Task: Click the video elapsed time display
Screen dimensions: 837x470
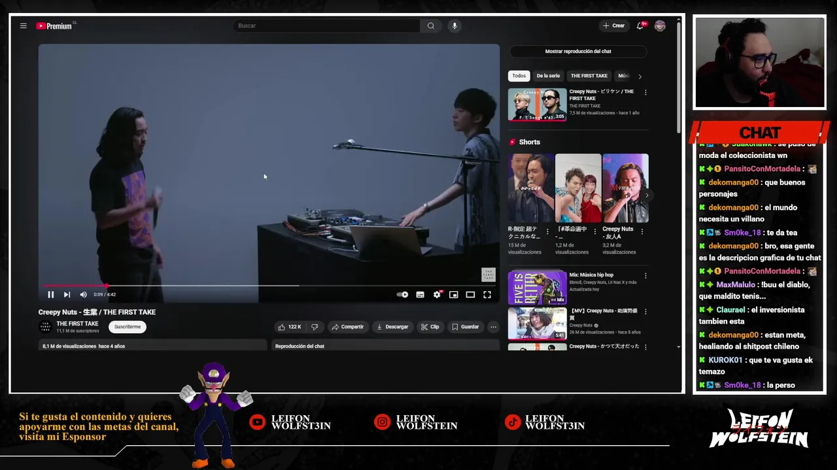Action: pos(105,295)
